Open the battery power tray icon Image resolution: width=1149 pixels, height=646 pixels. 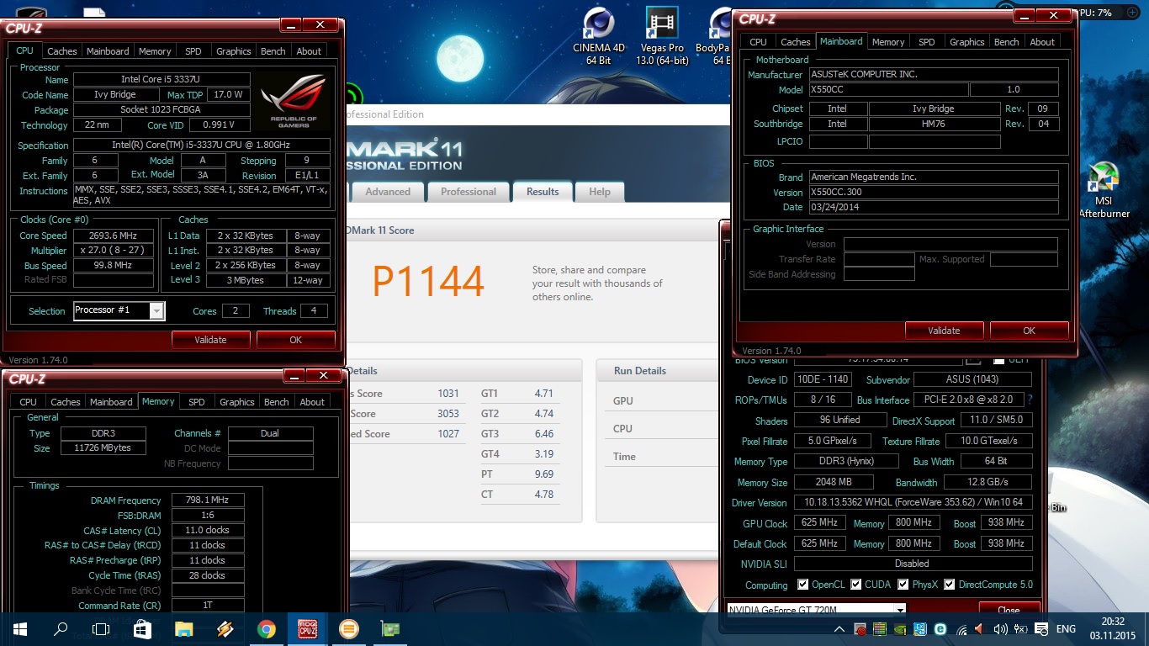pyautogui.click(x=1021, y=629)
